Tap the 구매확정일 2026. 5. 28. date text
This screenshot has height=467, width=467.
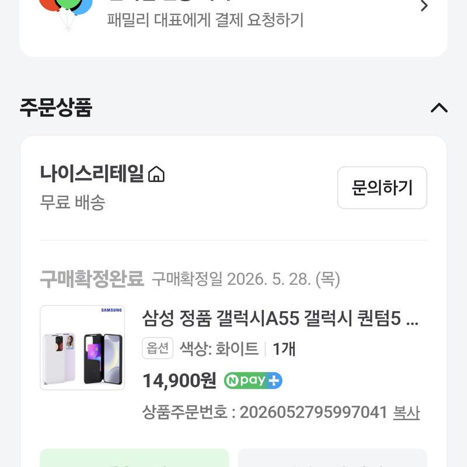click(x=246, y=280)
